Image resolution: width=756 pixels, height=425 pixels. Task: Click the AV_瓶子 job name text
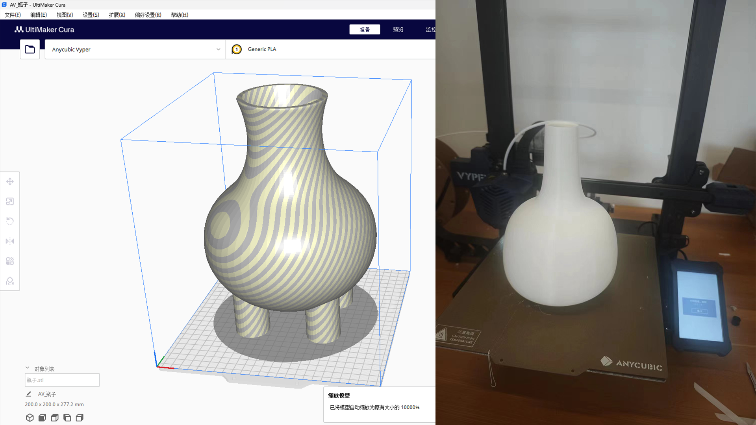click(x=47, y=394)
